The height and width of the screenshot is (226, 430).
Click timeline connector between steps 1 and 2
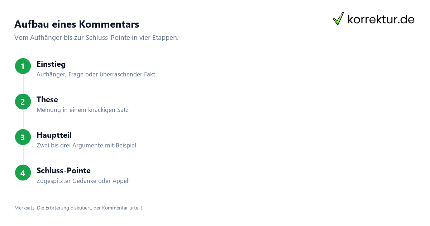23,84
